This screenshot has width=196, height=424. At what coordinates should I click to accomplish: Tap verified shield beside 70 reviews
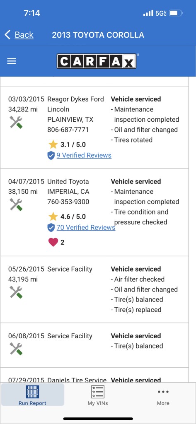(x=51, y=228)
